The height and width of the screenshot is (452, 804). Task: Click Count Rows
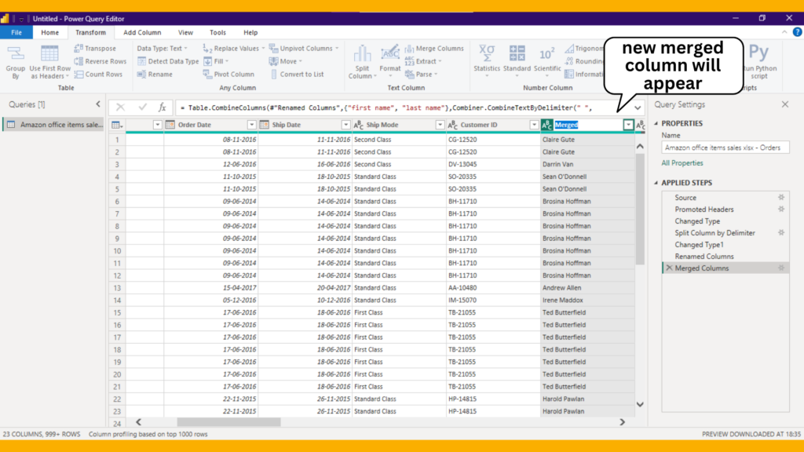coord(98,75)
